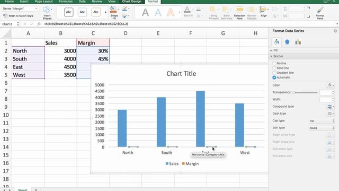Image resolution: width=339 pixels, height=191 pixels.
Task: Click the Transparency value stepper
Action: pyautogui.click(x=333, y=92)
